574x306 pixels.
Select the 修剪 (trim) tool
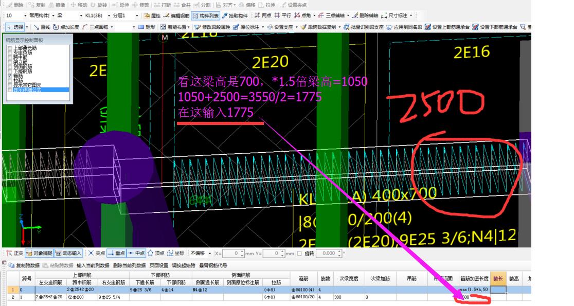(140, 5)
